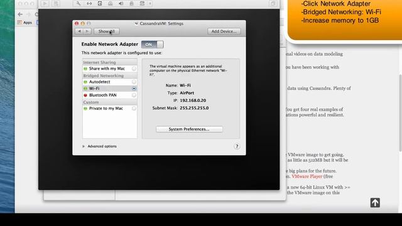The height and width of the screenshot is (226, 402).
Task: Select Share with my Mac radio button
Action: click(134, 68)
